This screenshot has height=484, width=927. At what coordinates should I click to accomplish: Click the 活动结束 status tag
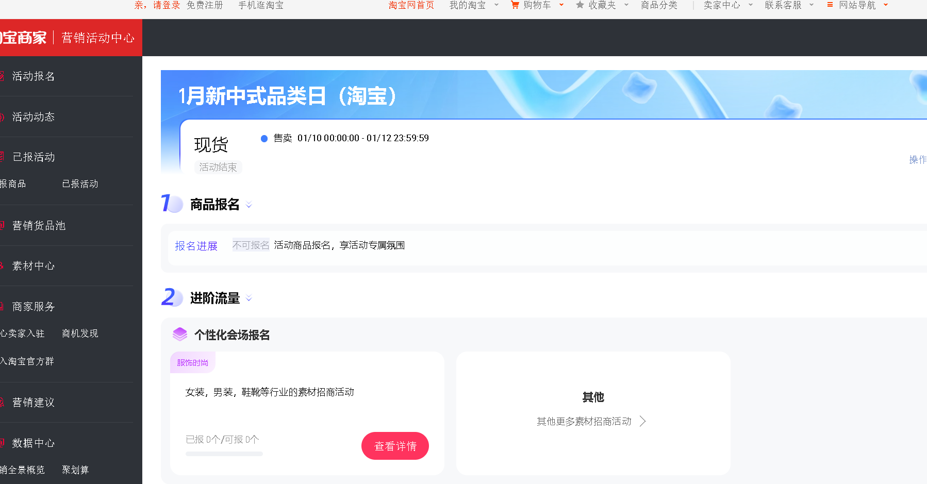coord(218,167)
